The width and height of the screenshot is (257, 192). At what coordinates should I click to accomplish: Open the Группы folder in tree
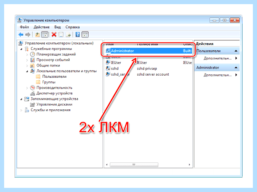(x=49, y=82)
